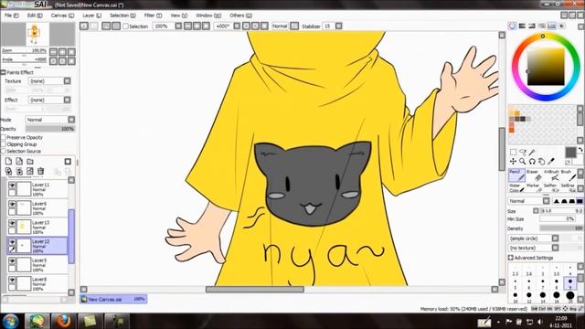
Task: Select brush size 4 preset
Action: (x=570, y=271)
